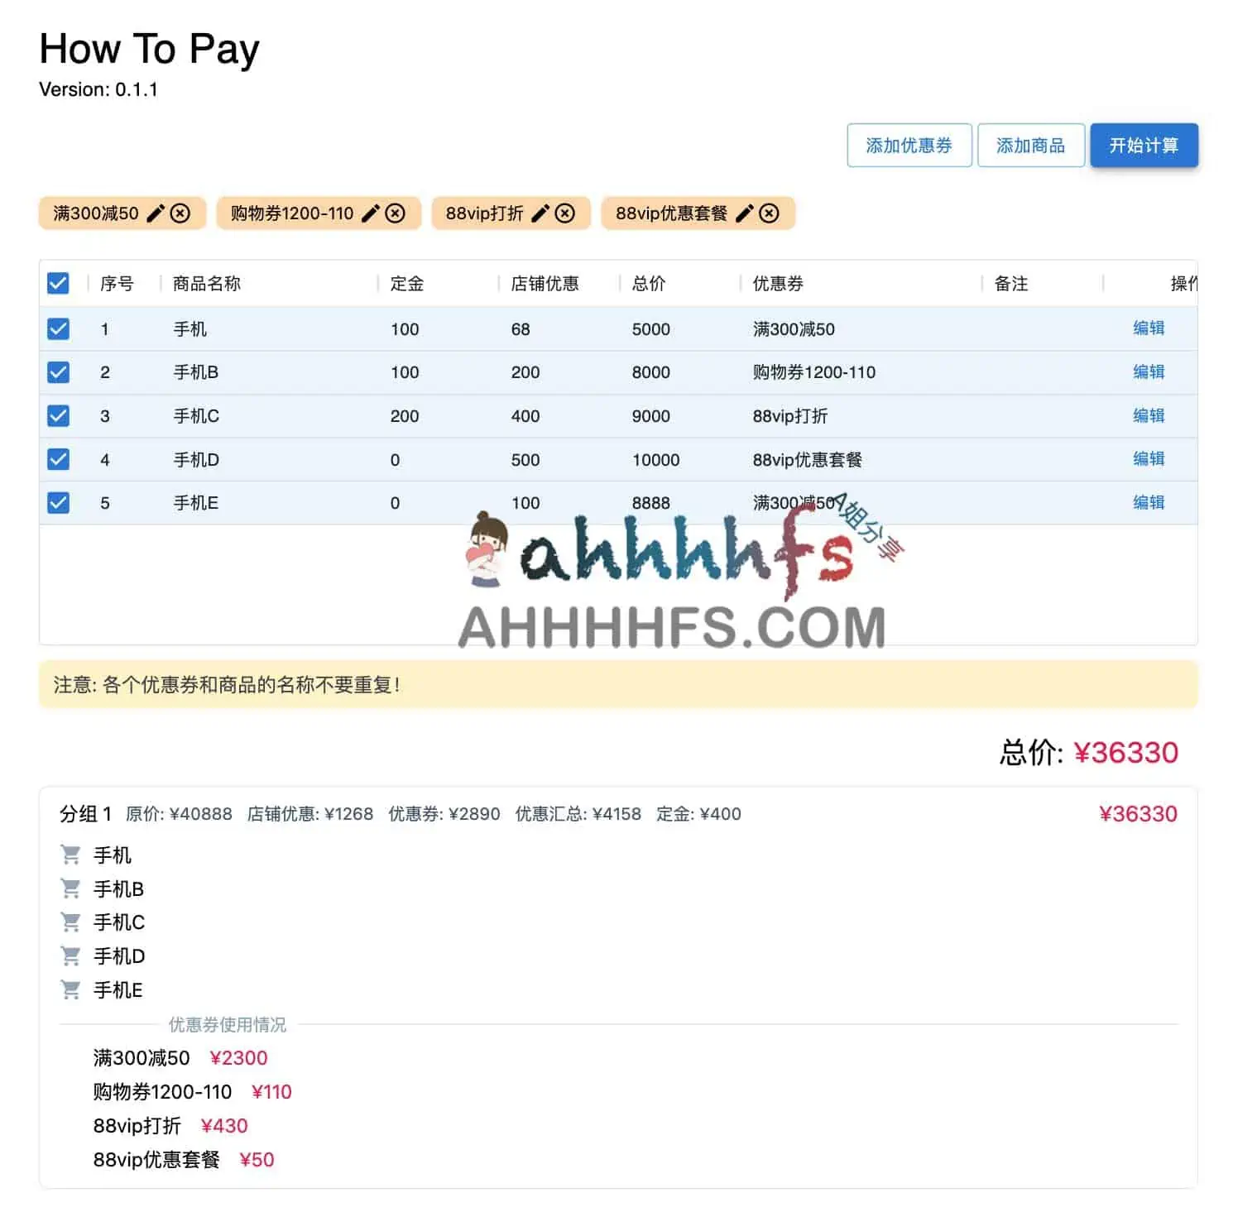Edit the 购物券1200-110 coupon tag
This screenshot has width=1238, height=1231.
[x=370, y=213]
